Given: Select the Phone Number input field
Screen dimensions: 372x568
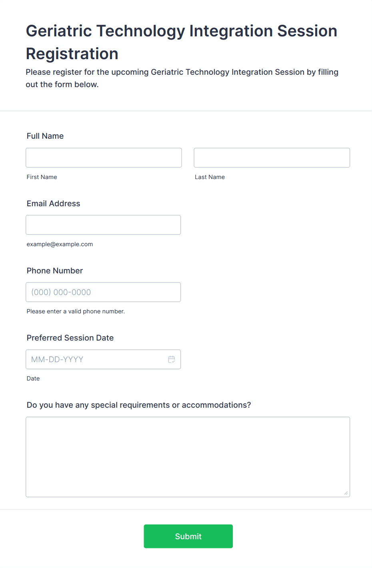Looking at the screenshot, I should point(103,292).
